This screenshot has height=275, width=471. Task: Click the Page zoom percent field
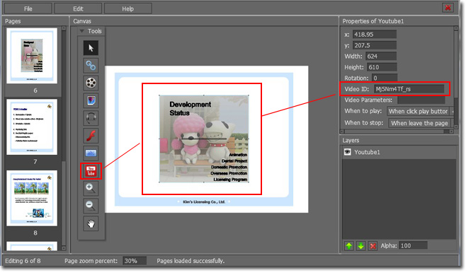[x=135, y=261]
